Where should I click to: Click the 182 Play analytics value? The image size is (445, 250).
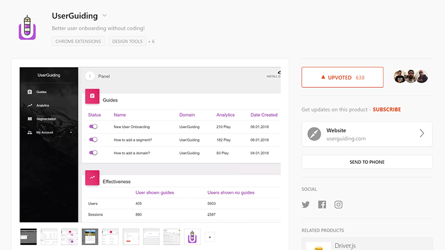(x=224, y=140)
